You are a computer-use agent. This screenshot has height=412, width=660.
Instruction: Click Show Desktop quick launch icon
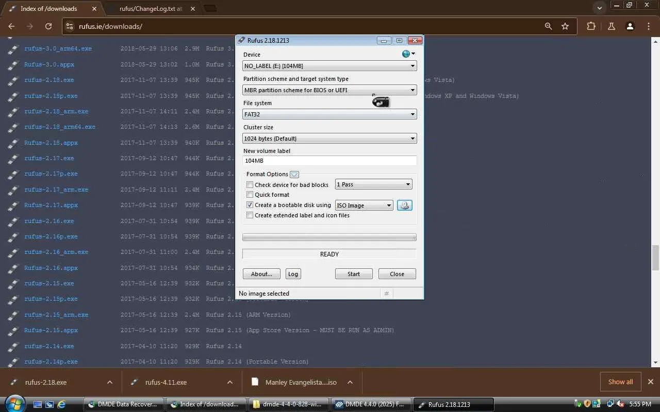38,404
